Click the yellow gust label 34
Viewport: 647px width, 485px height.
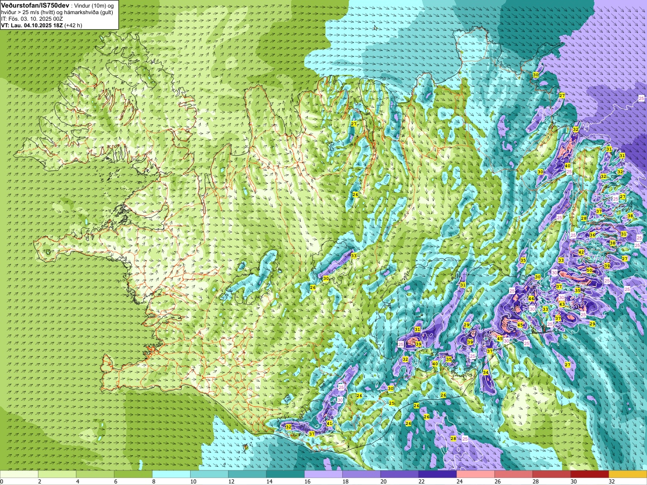(x=486, y=372)
